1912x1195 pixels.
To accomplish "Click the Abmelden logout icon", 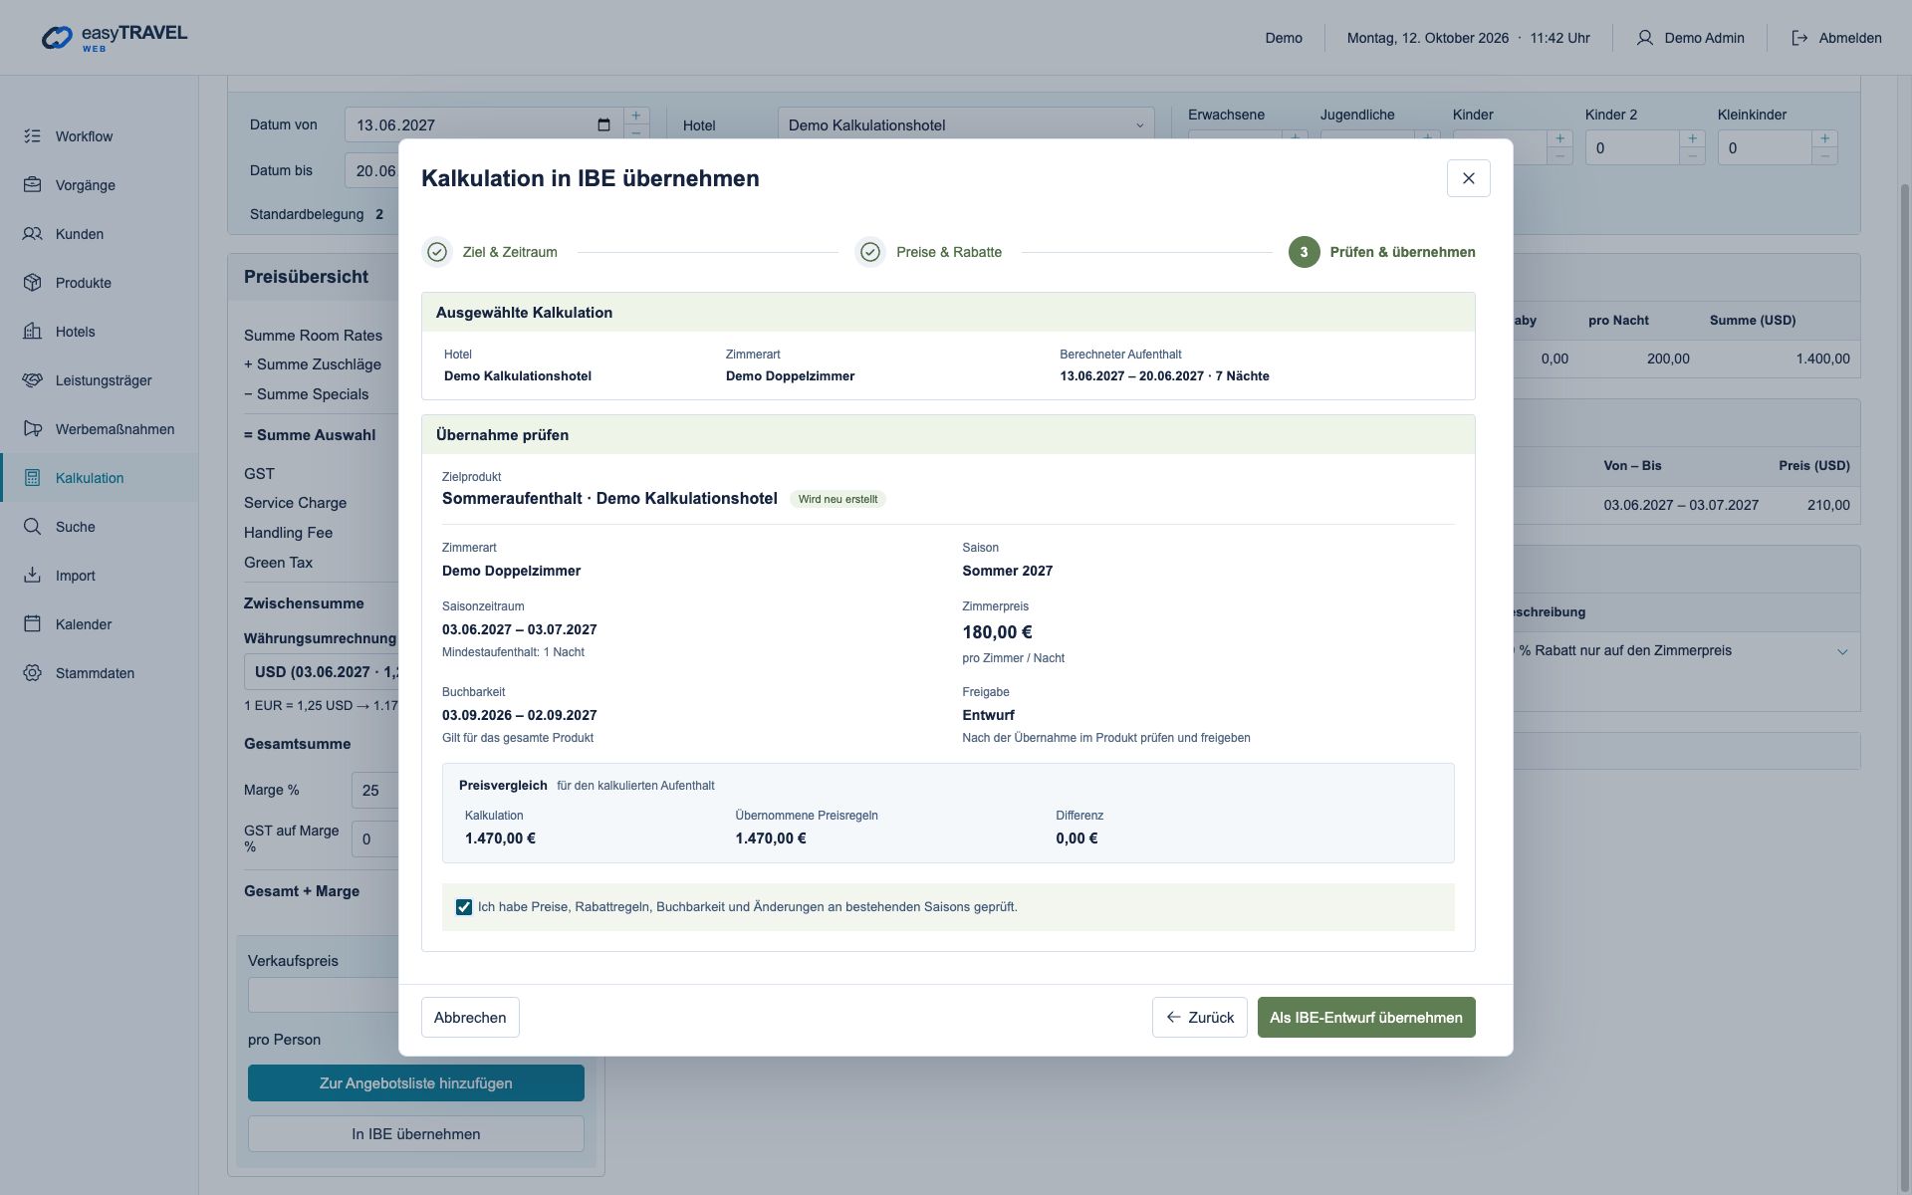I will coord(1799,38).
